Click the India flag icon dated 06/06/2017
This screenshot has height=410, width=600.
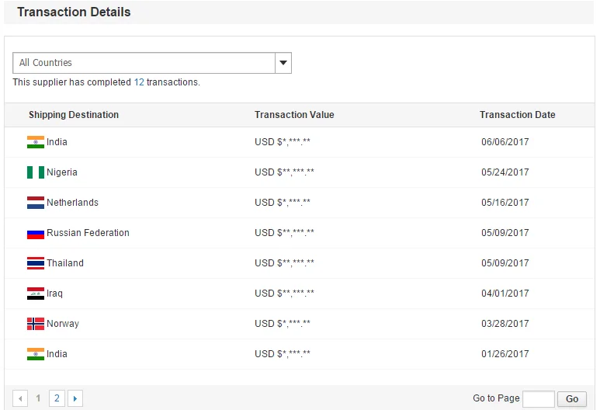click(36, 142)
